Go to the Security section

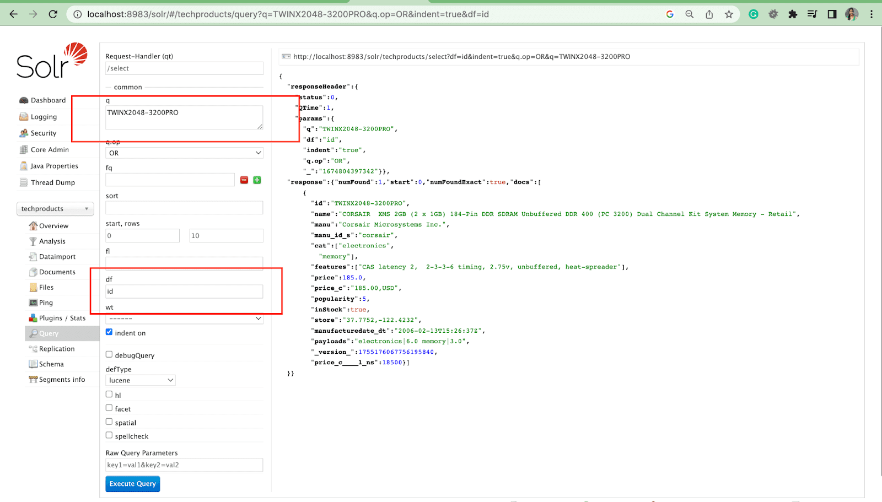43,133
